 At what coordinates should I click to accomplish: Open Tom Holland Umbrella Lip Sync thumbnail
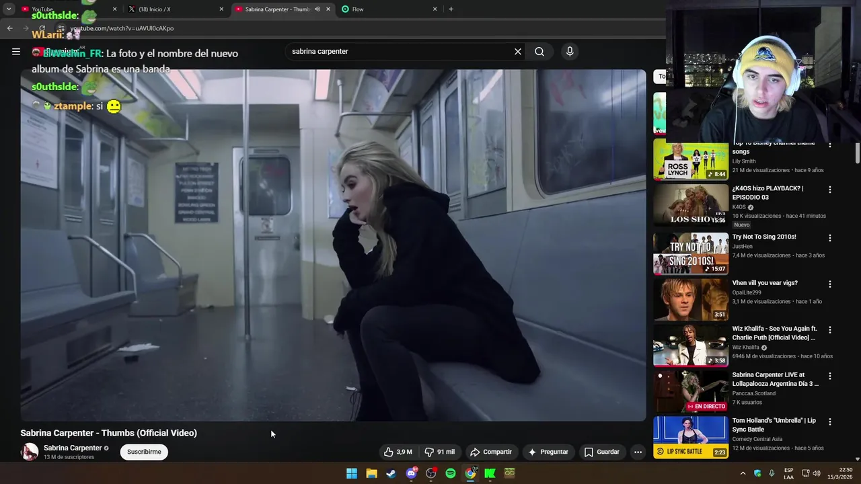pyautogui.click(x=691, y=437)
